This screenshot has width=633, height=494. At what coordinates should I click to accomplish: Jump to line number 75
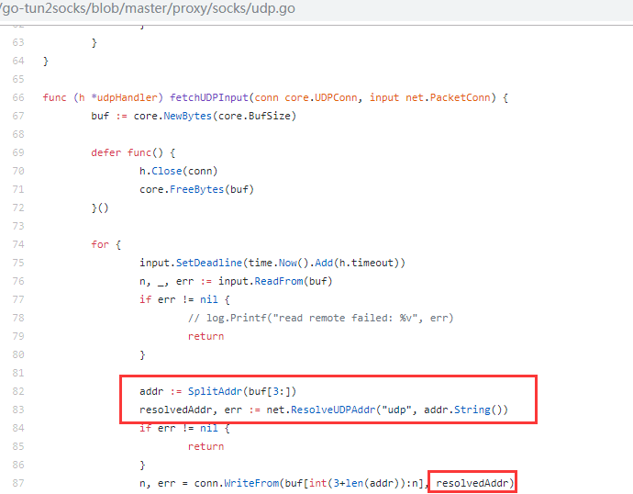click(18, 263)
